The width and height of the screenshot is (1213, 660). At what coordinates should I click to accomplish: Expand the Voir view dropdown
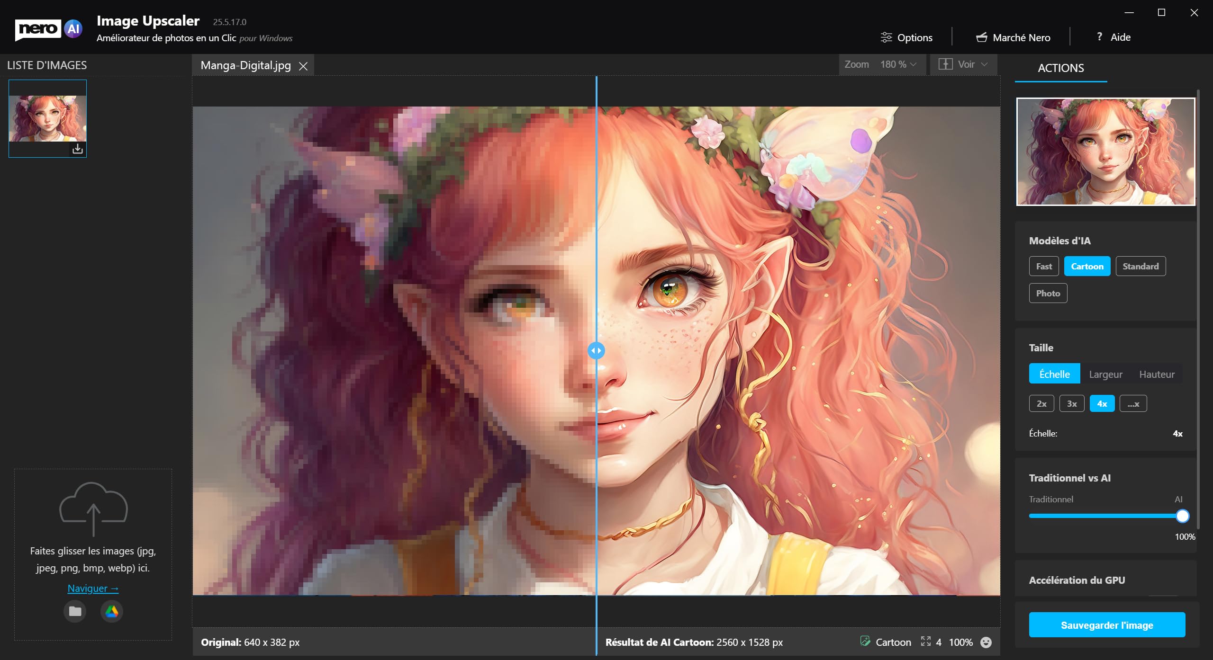point(985,64)
